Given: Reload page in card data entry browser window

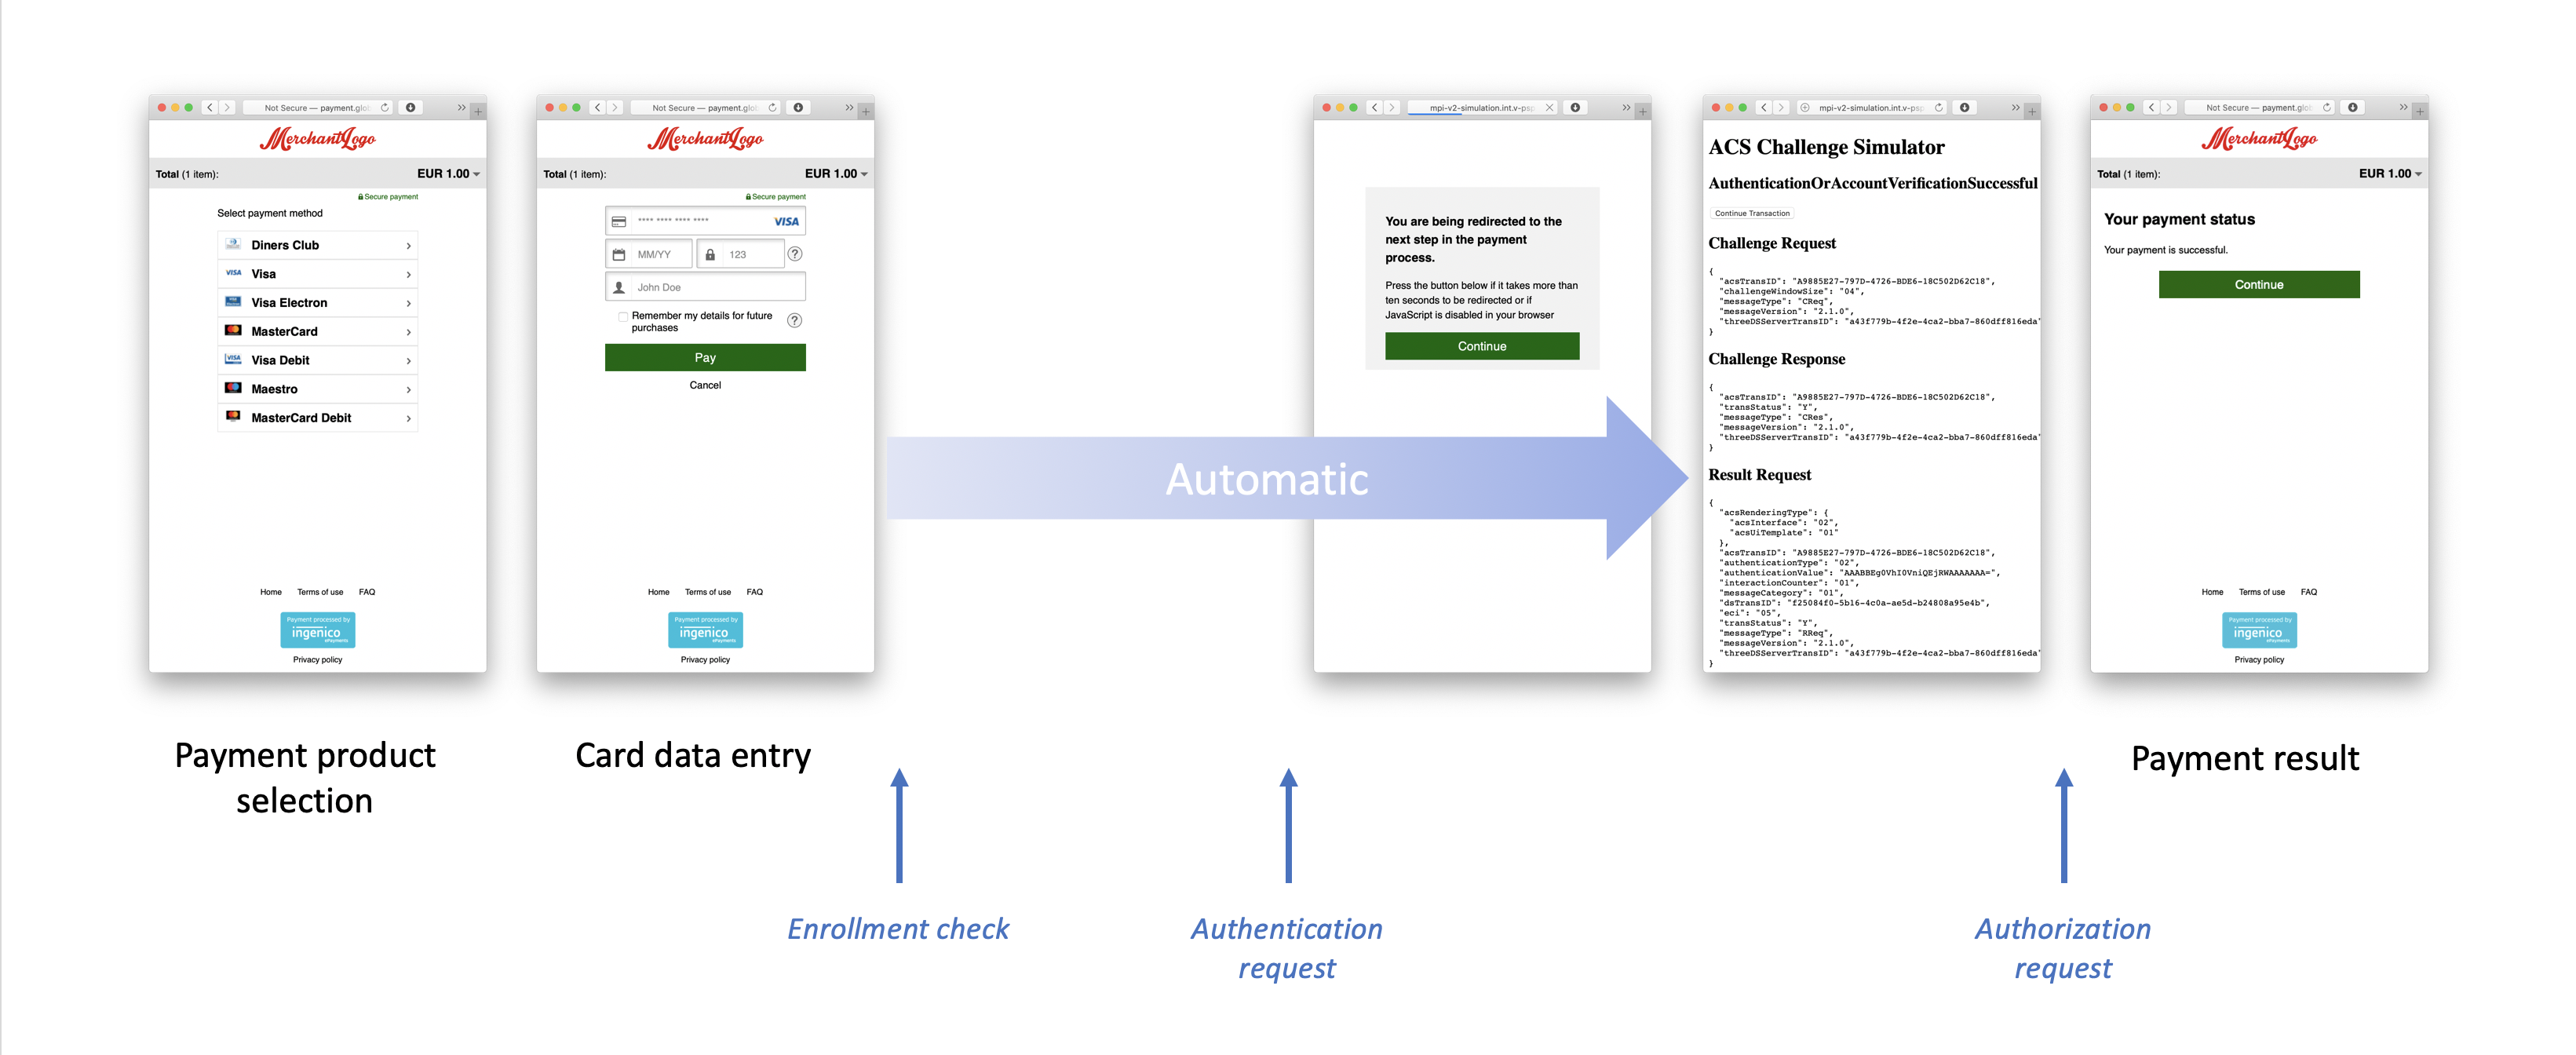Looking at the screenshot, I should tap(772, 108).
